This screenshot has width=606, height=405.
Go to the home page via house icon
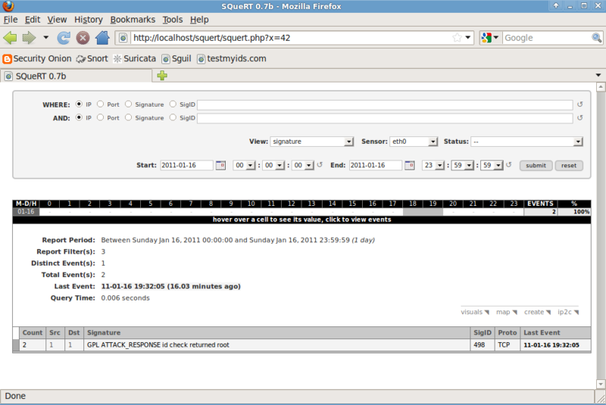(x=102, y=38)
